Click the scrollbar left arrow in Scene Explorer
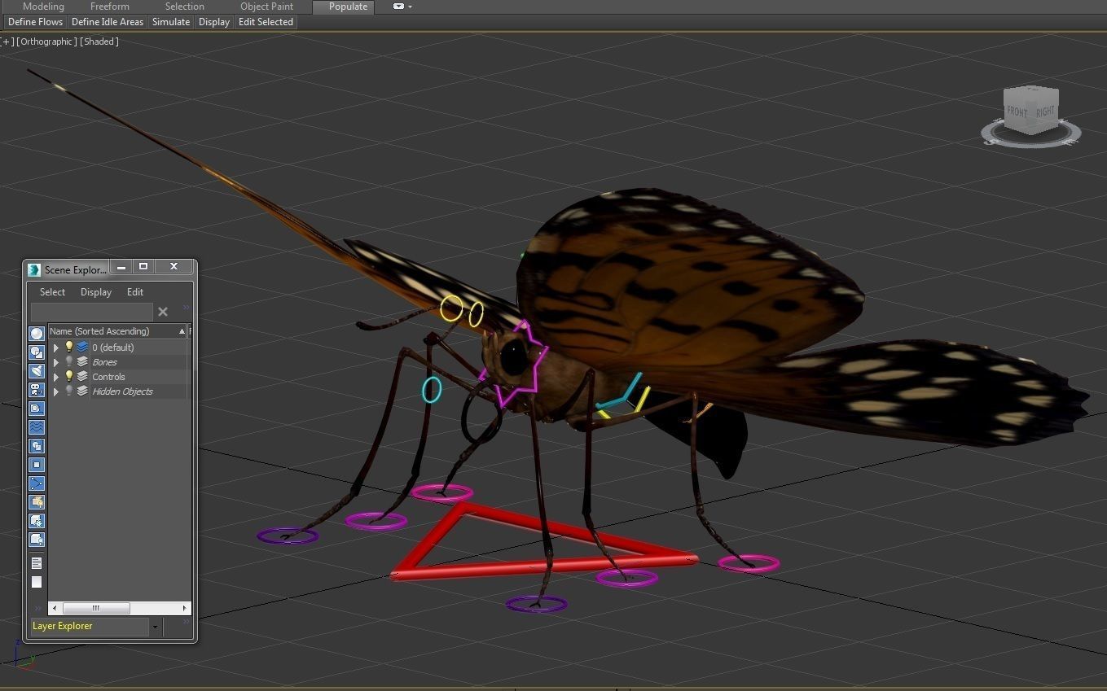The image size is (1107, 691). tap(55, 608)
